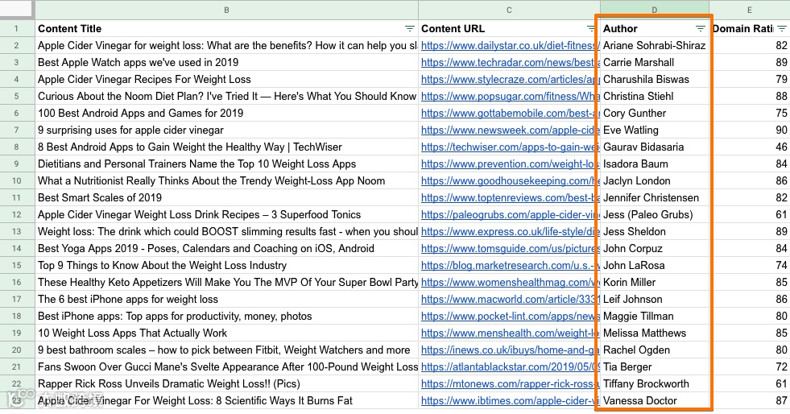Select the author cell John Corpuz
The width and height of the screenshot is (790, 414).
pos(655,249)
